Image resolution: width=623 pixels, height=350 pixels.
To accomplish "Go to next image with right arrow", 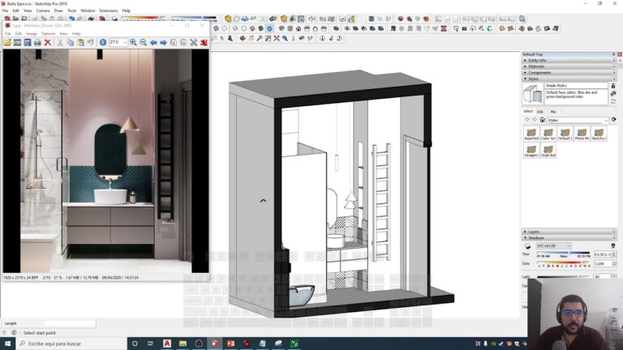I will point(163,42).
